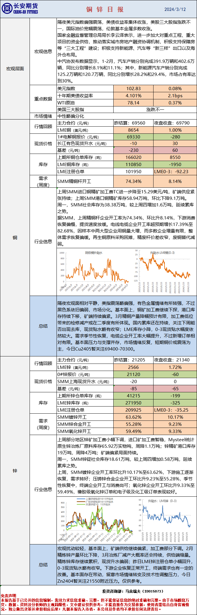Click the 1.72% LME zinc change
The width and height of the screenshot is (197, 615).
point(175,367)
